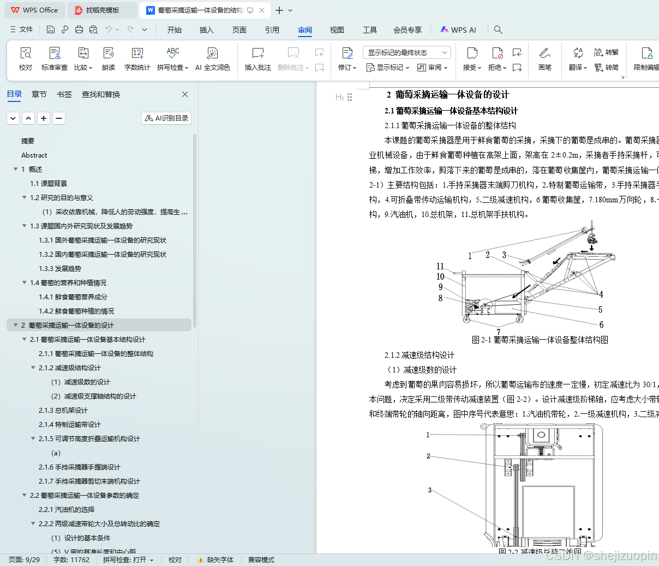Click the search magnifier icon in menu bar
Viewport: 659px width, 566px height.
point(498,29)
